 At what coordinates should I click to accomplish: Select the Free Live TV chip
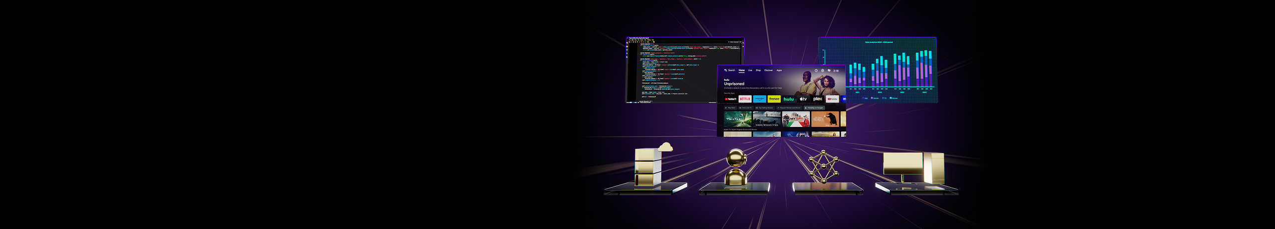[745, 108]
